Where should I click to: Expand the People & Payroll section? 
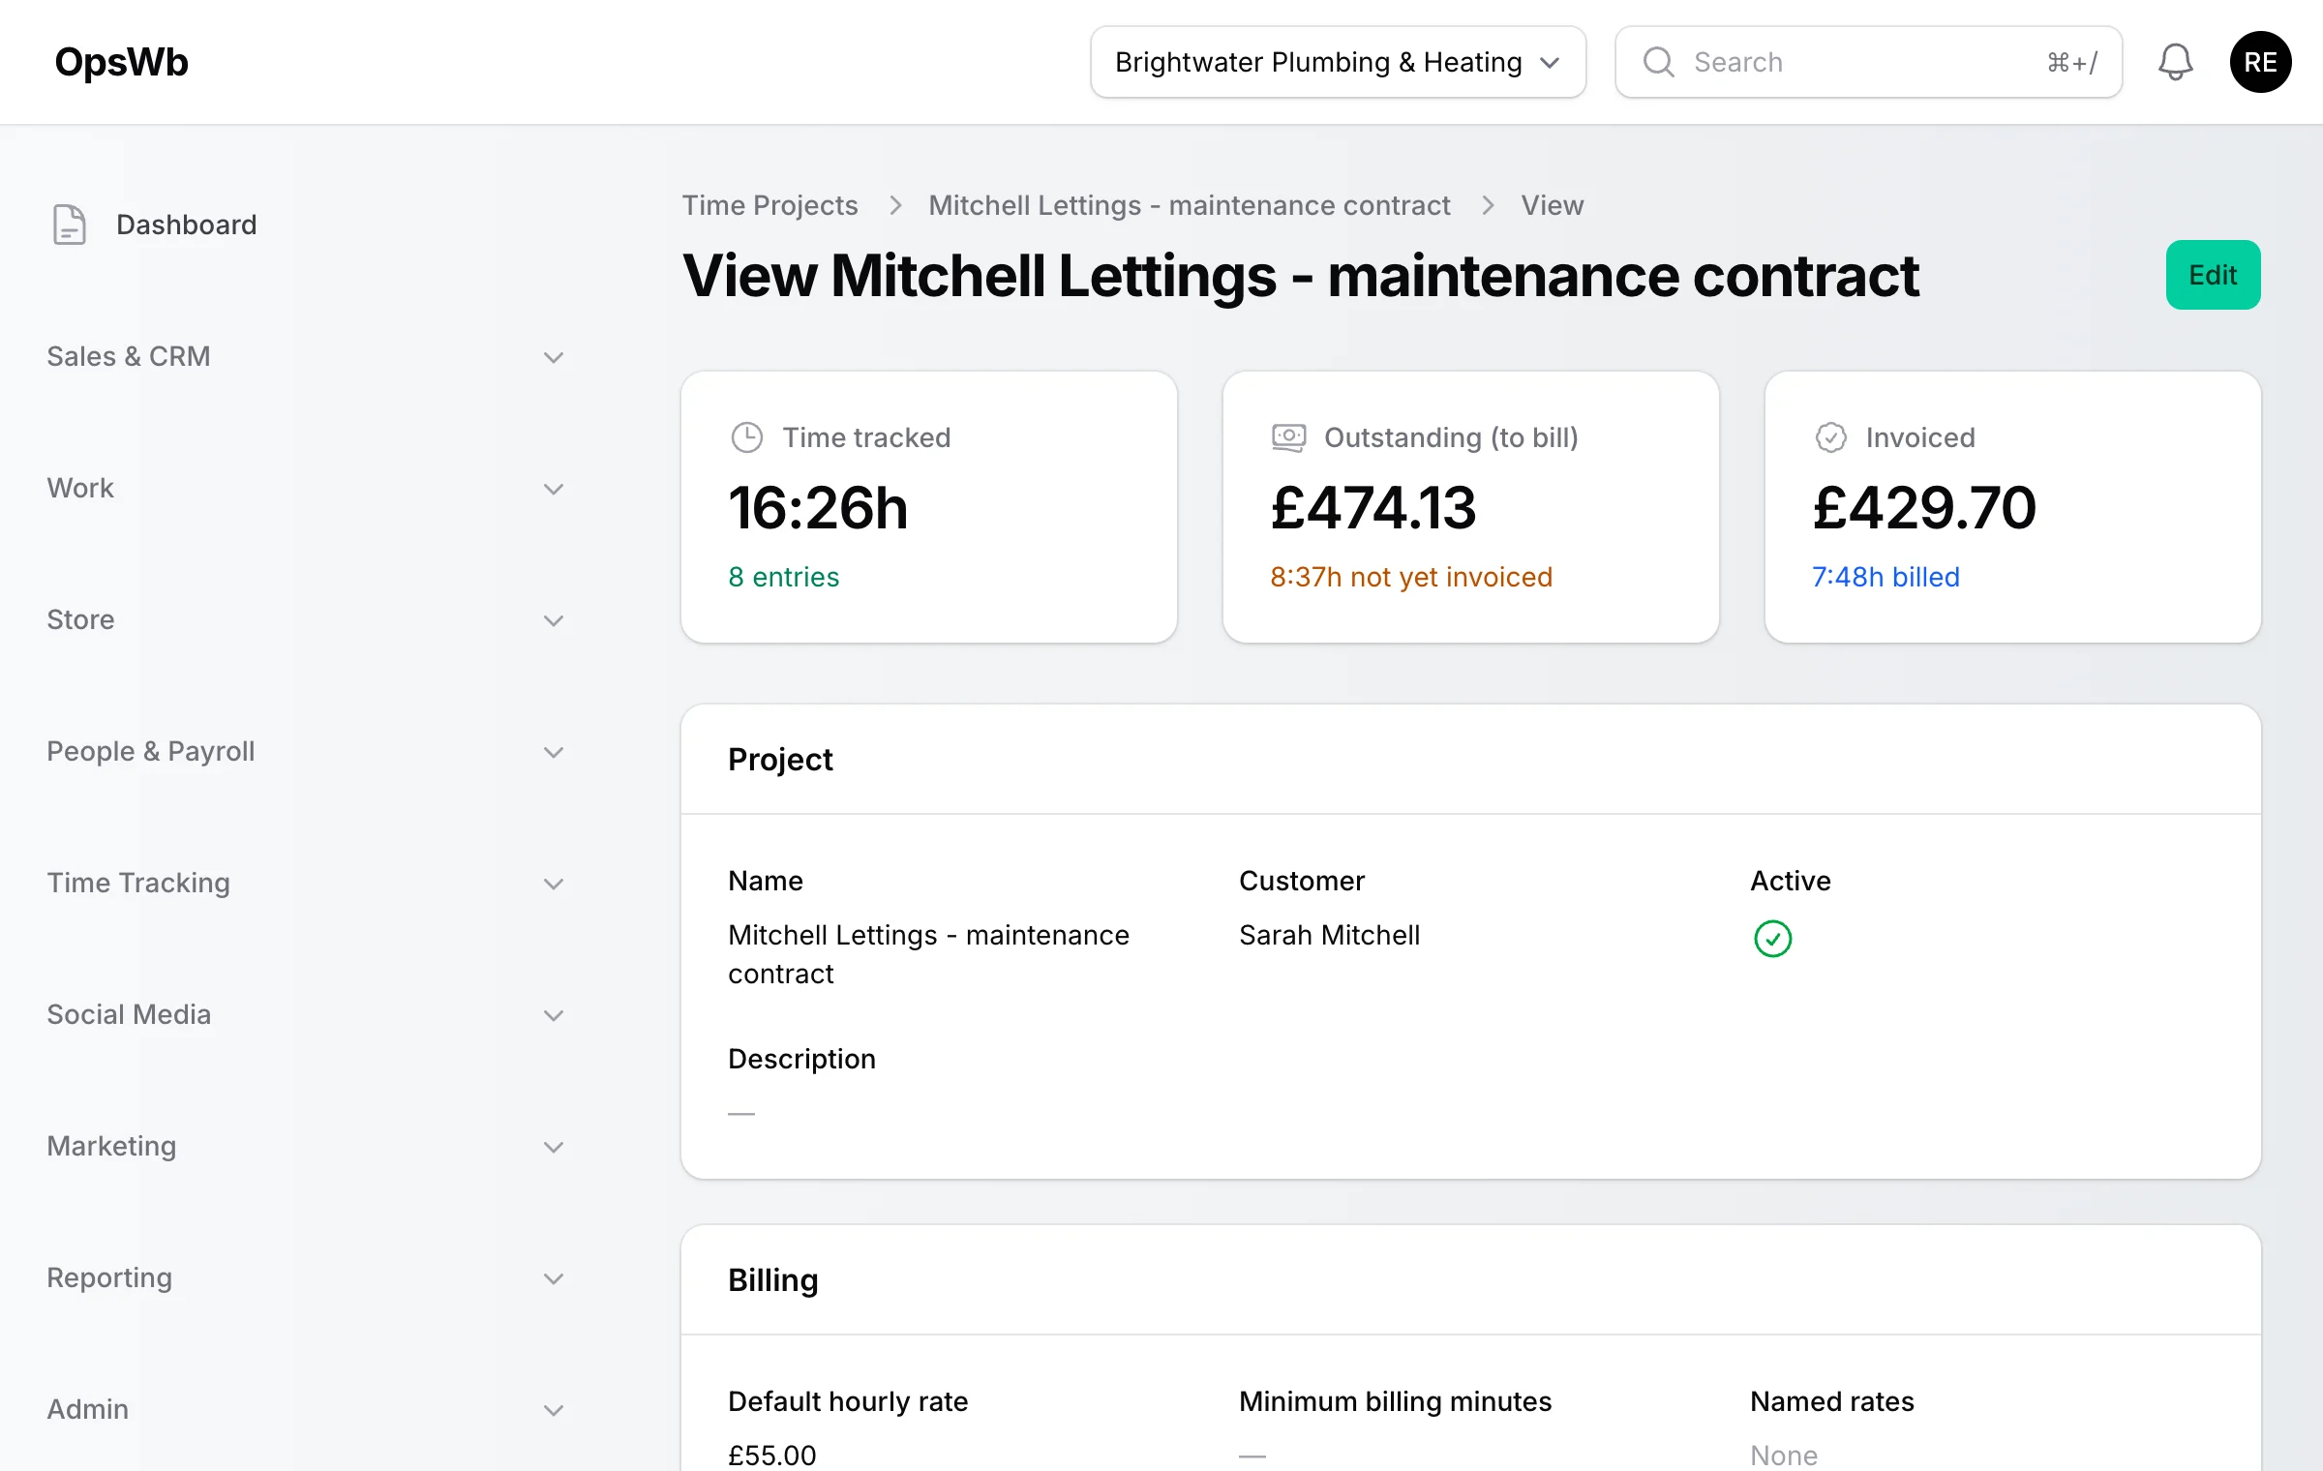(306, 751)
